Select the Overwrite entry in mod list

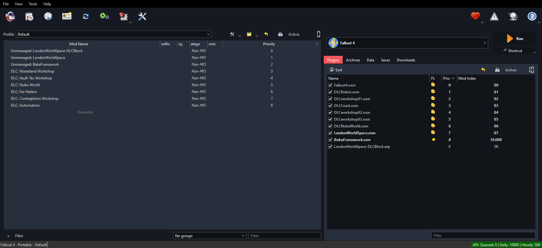tap(85, 112)
